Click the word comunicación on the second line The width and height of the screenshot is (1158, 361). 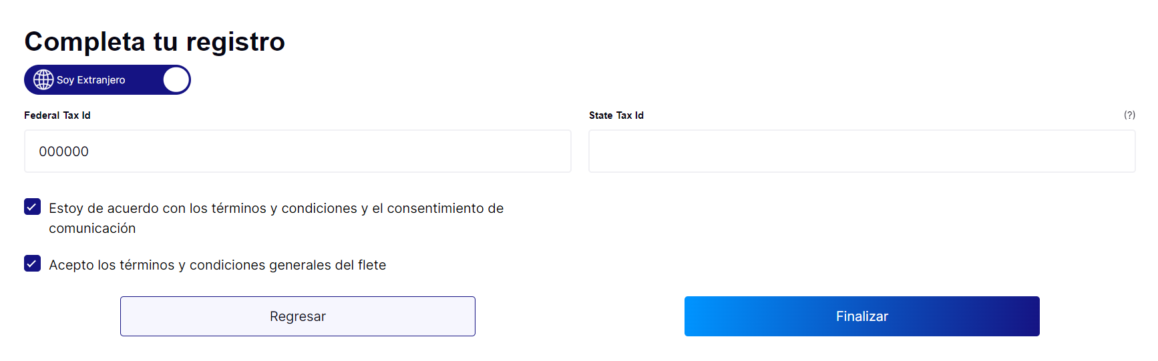pyautogui.click(x=92, y=228)
